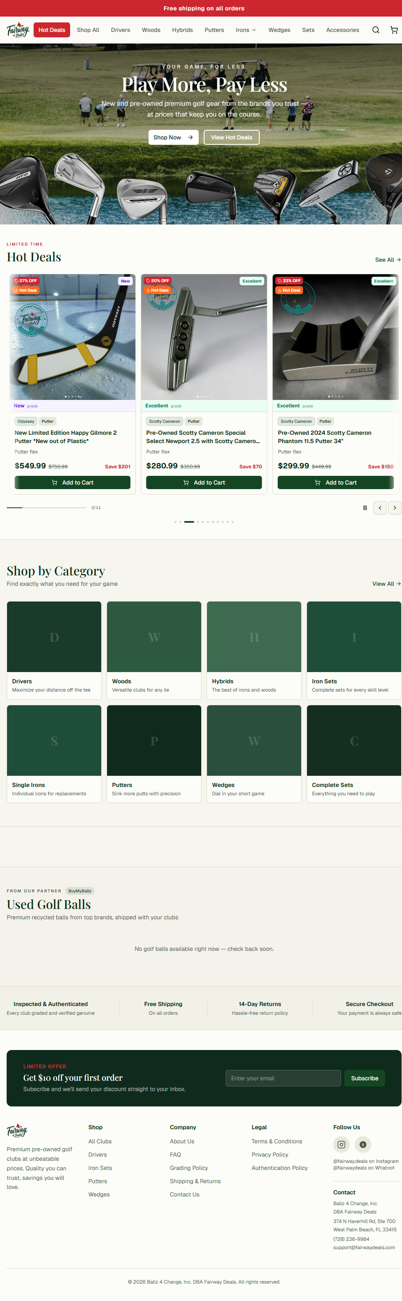Open @fairway.deals on Instagram link
Viewport: 402px width, 1301px height.
click(365, 1161)
